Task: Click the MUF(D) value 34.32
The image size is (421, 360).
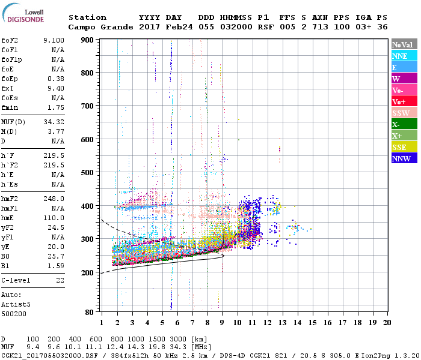Action: pyautogui.click(x=54, y=122)
